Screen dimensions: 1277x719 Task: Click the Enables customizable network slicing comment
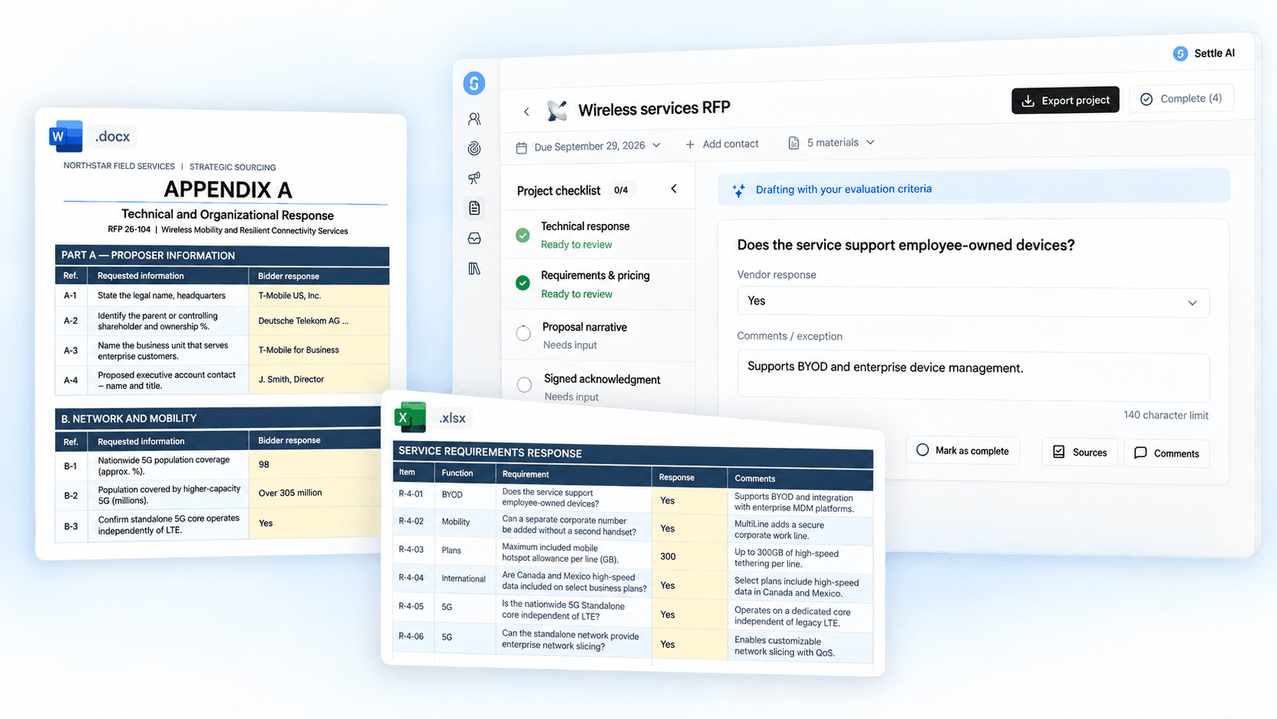pos(800,646)
